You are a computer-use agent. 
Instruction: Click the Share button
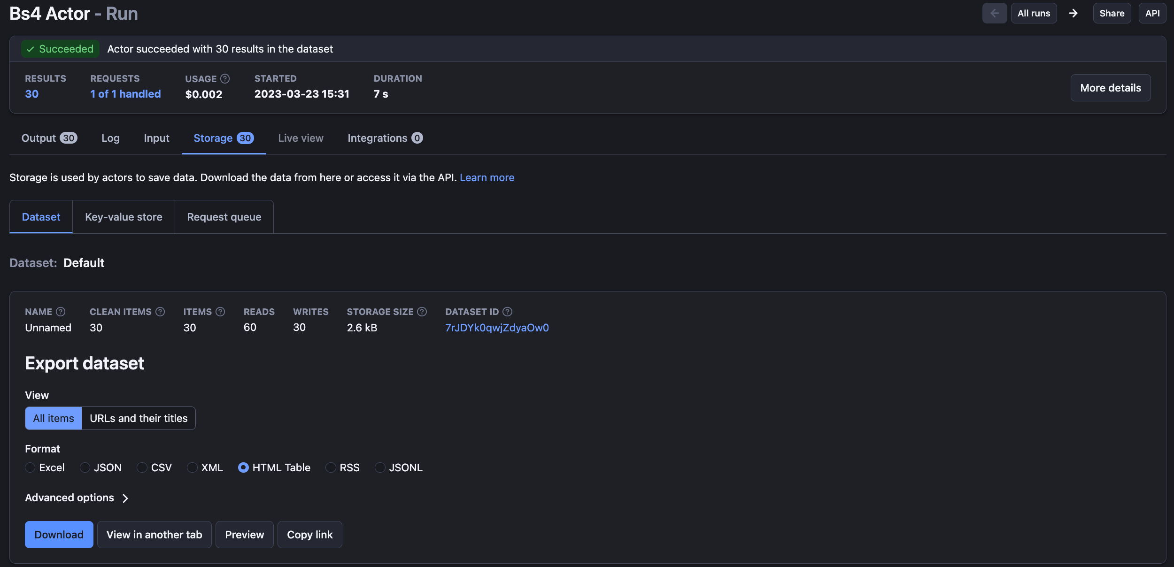tap(1112, 13)
